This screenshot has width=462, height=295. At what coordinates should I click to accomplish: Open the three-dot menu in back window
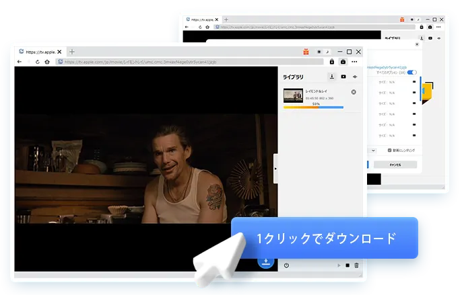(438, 27)
